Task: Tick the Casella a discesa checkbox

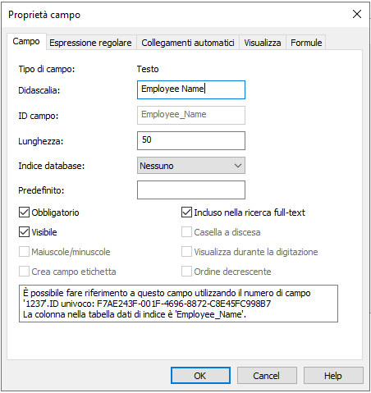Action: click(186, 232)
